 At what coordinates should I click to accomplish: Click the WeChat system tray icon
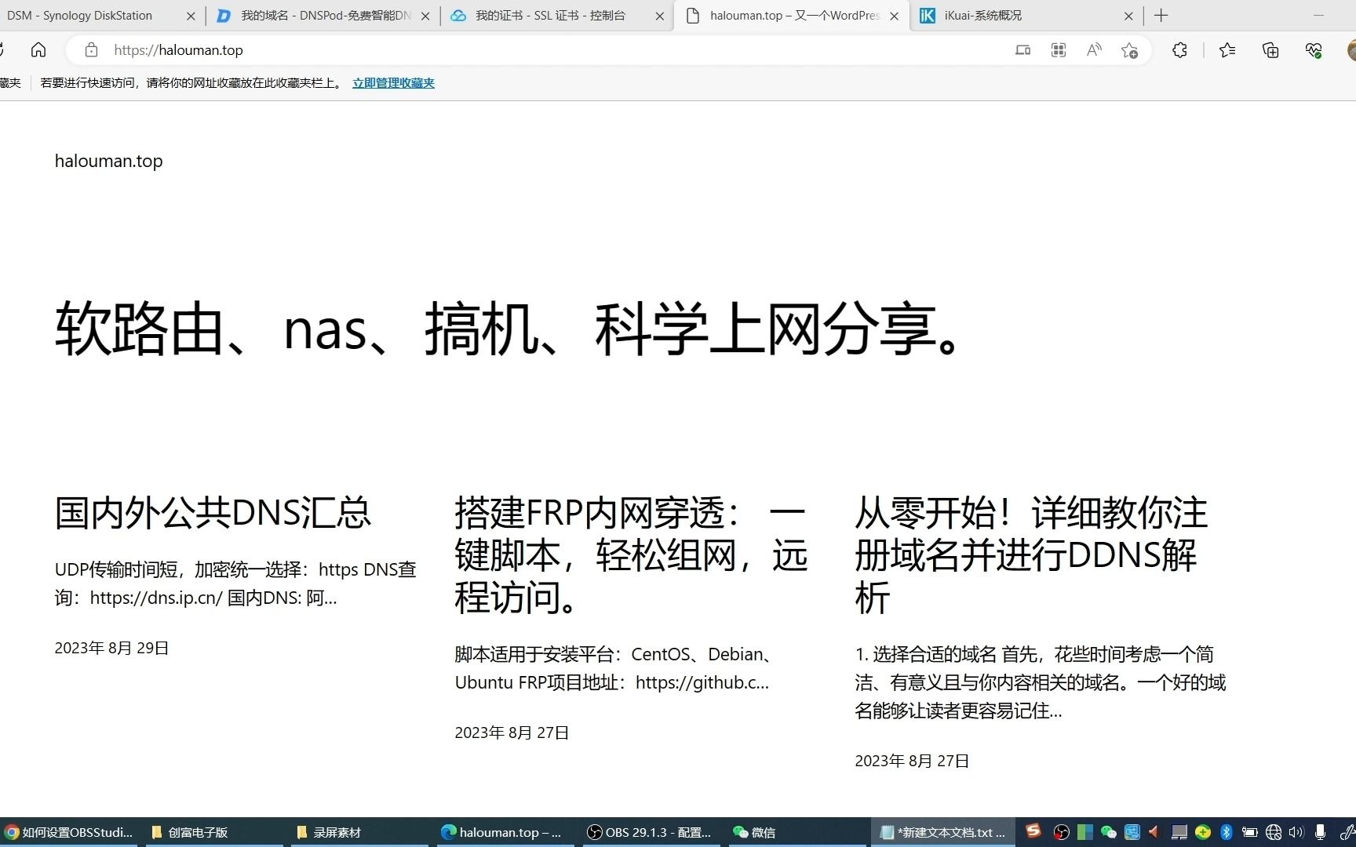1108,832
